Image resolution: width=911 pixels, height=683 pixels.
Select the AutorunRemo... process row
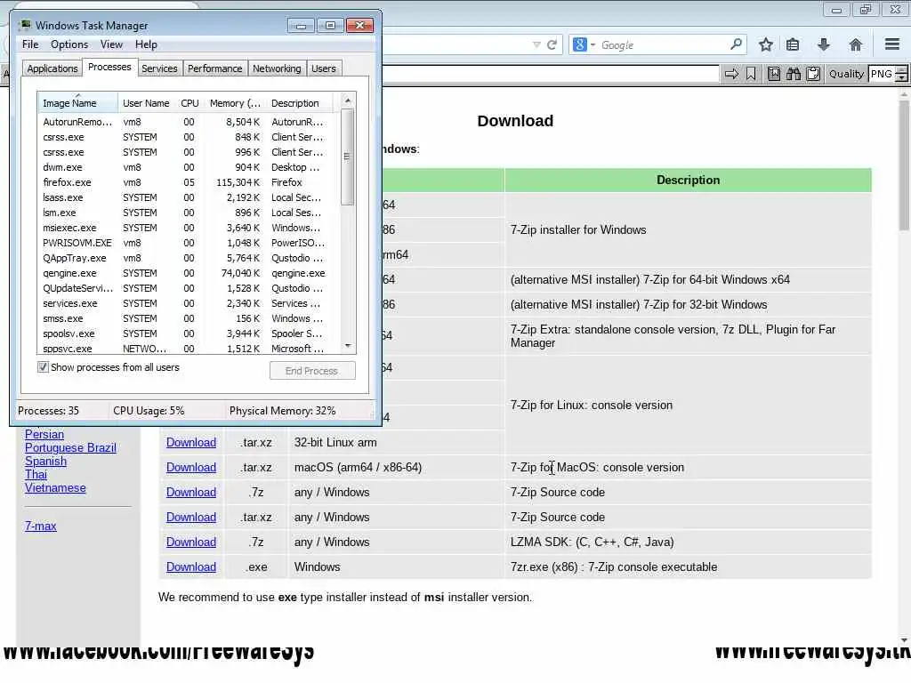click(x=189, y=122)
